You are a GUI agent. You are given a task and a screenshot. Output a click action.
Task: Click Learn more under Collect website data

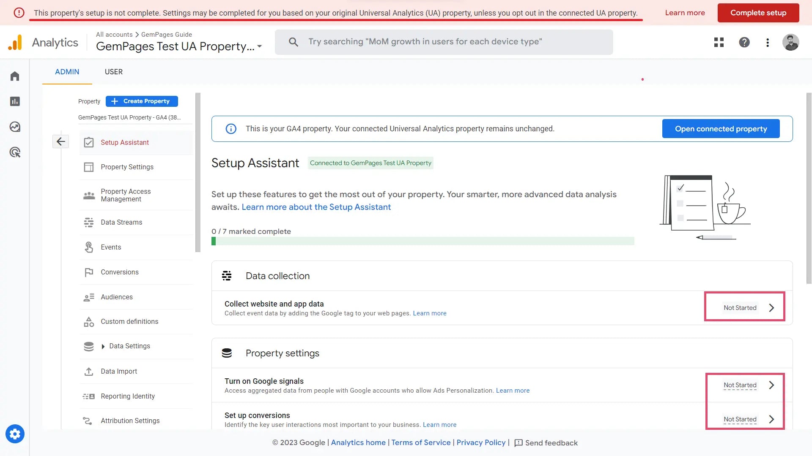[430, 313]
